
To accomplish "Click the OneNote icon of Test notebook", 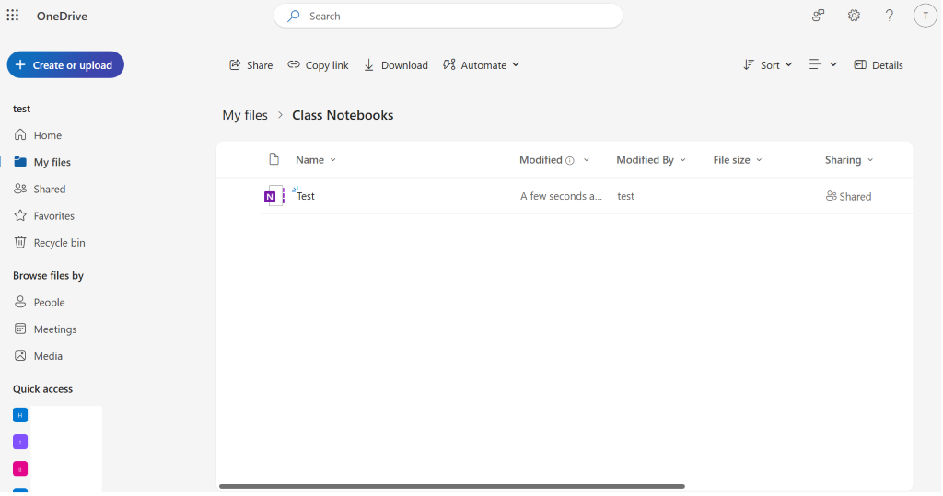I will point(274,196).
